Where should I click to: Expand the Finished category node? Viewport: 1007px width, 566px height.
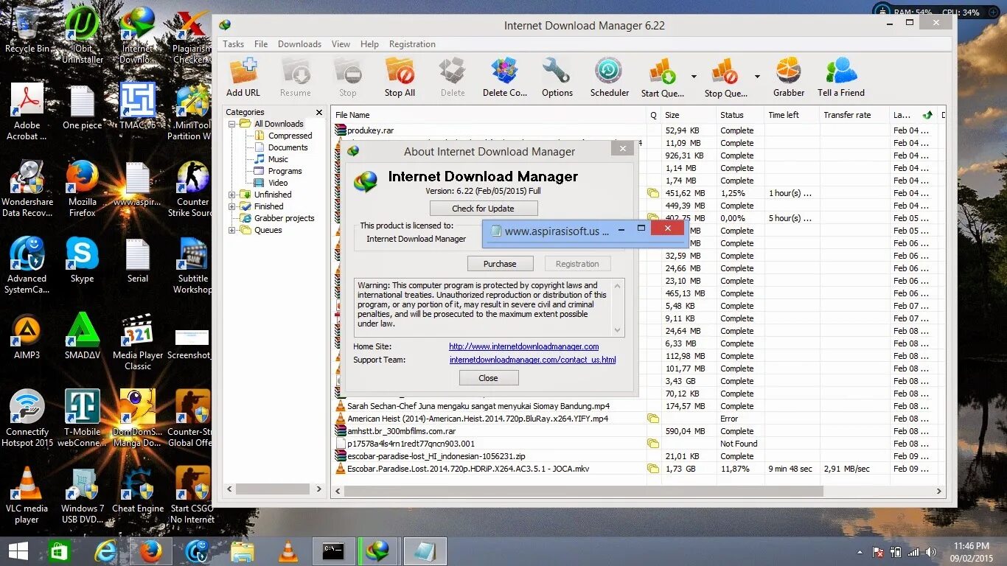click(231, 206)
